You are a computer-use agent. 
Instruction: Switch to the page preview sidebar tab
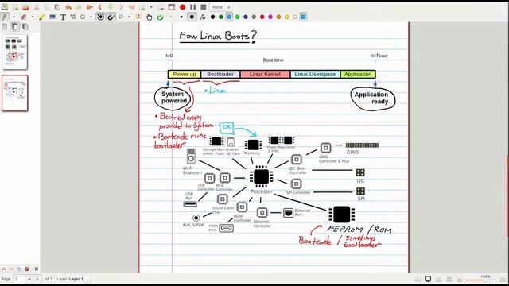15,27
